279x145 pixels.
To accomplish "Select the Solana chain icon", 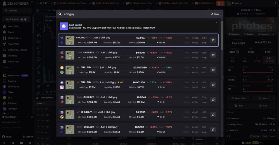I will tap(4, 81).
